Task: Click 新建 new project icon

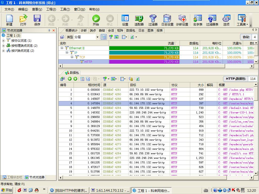Action: (9, 20)
